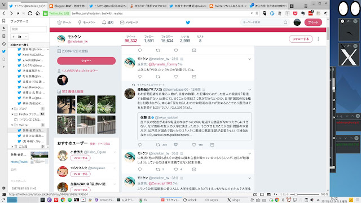Follow suggested user 小倉秀夫

click(80, 158)
